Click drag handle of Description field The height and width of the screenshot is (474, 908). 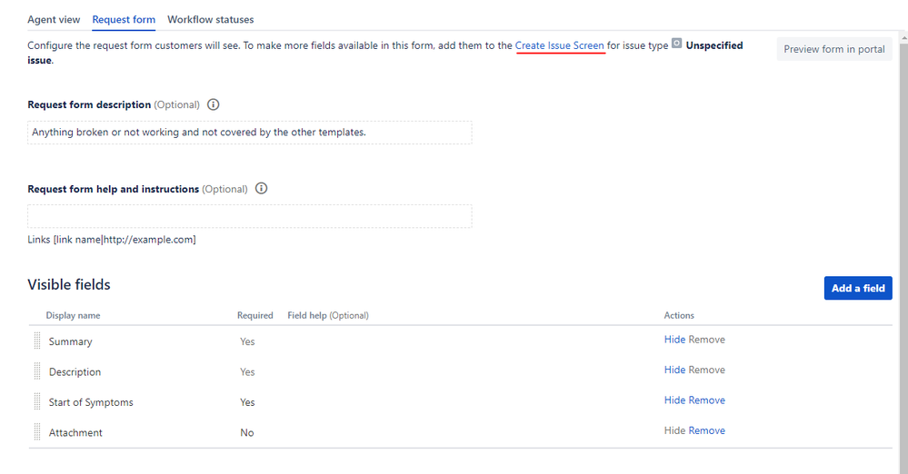pos(38,371)
